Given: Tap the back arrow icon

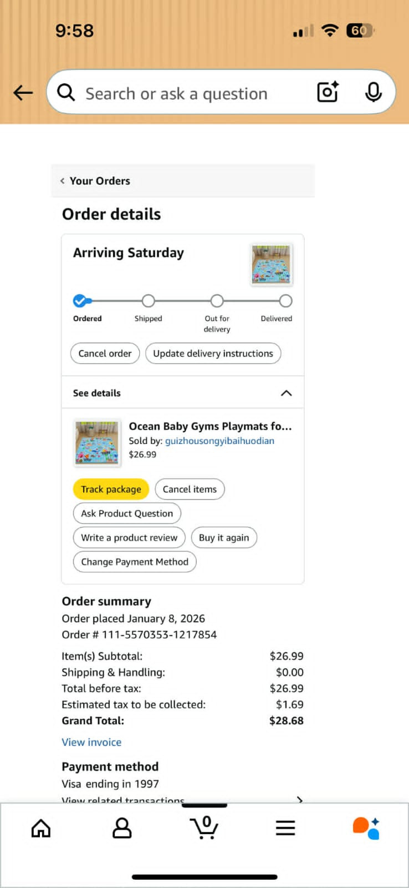Looking at the screenshot, I should [x=23, y=93].
